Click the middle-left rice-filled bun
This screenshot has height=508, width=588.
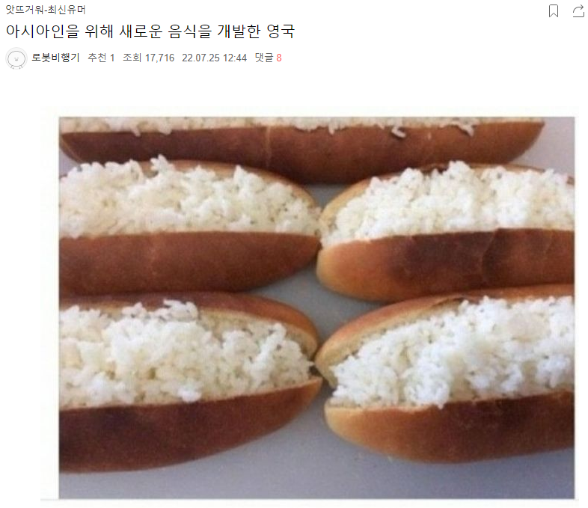[x=189, y=225]
